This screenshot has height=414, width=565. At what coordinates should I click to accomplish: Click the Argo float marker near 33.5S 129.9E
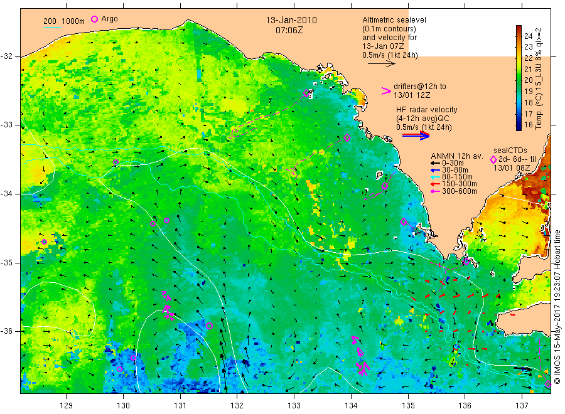click(x=116, y=162)
